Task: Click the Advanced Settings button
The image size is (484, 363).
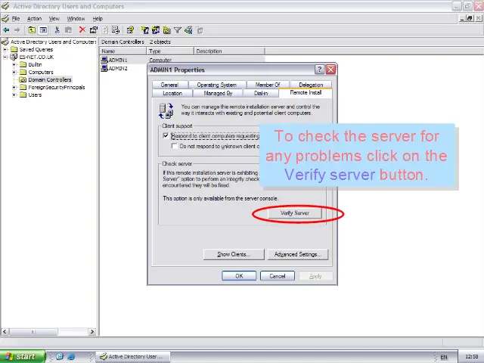Action: 297,255
